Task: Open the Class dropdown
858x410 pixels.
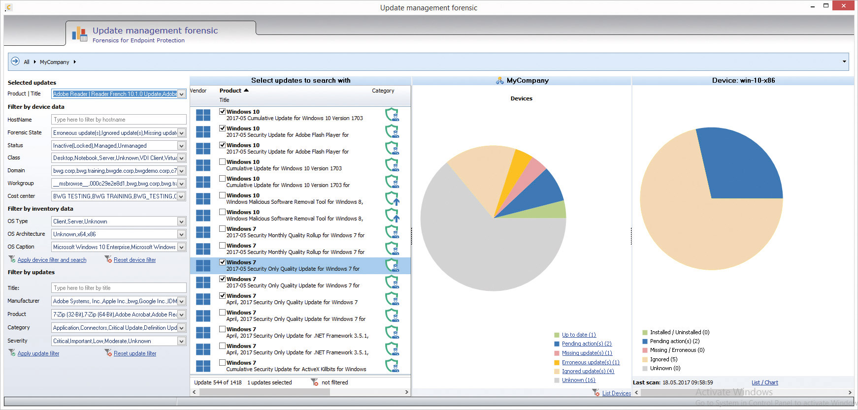Action: point(182,158)
